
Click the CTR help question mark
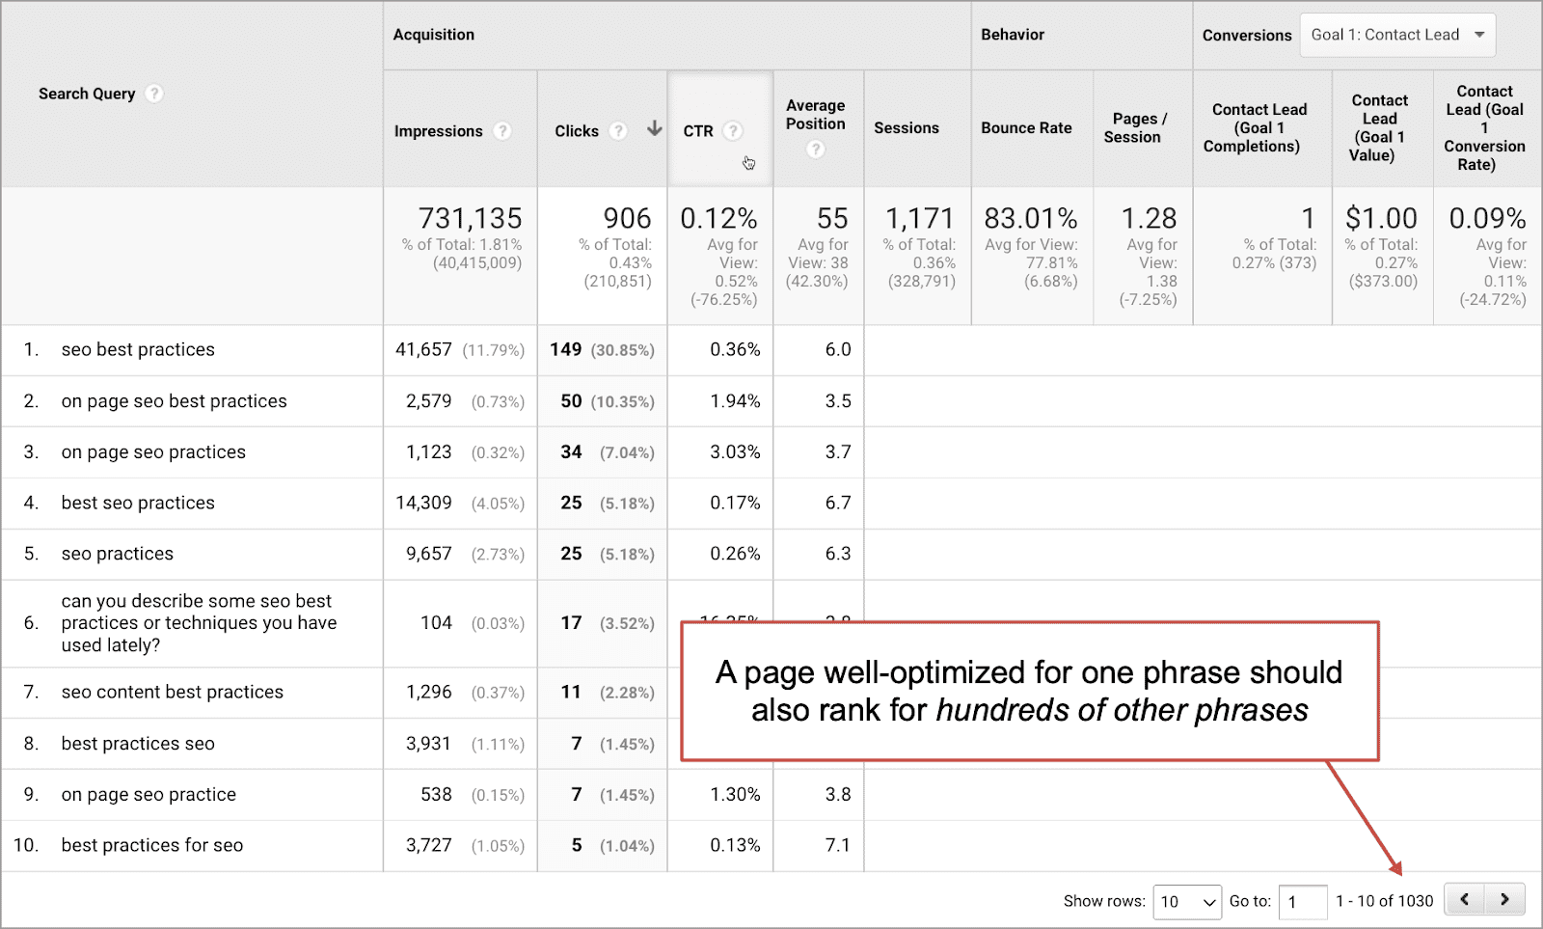point(733,131)
